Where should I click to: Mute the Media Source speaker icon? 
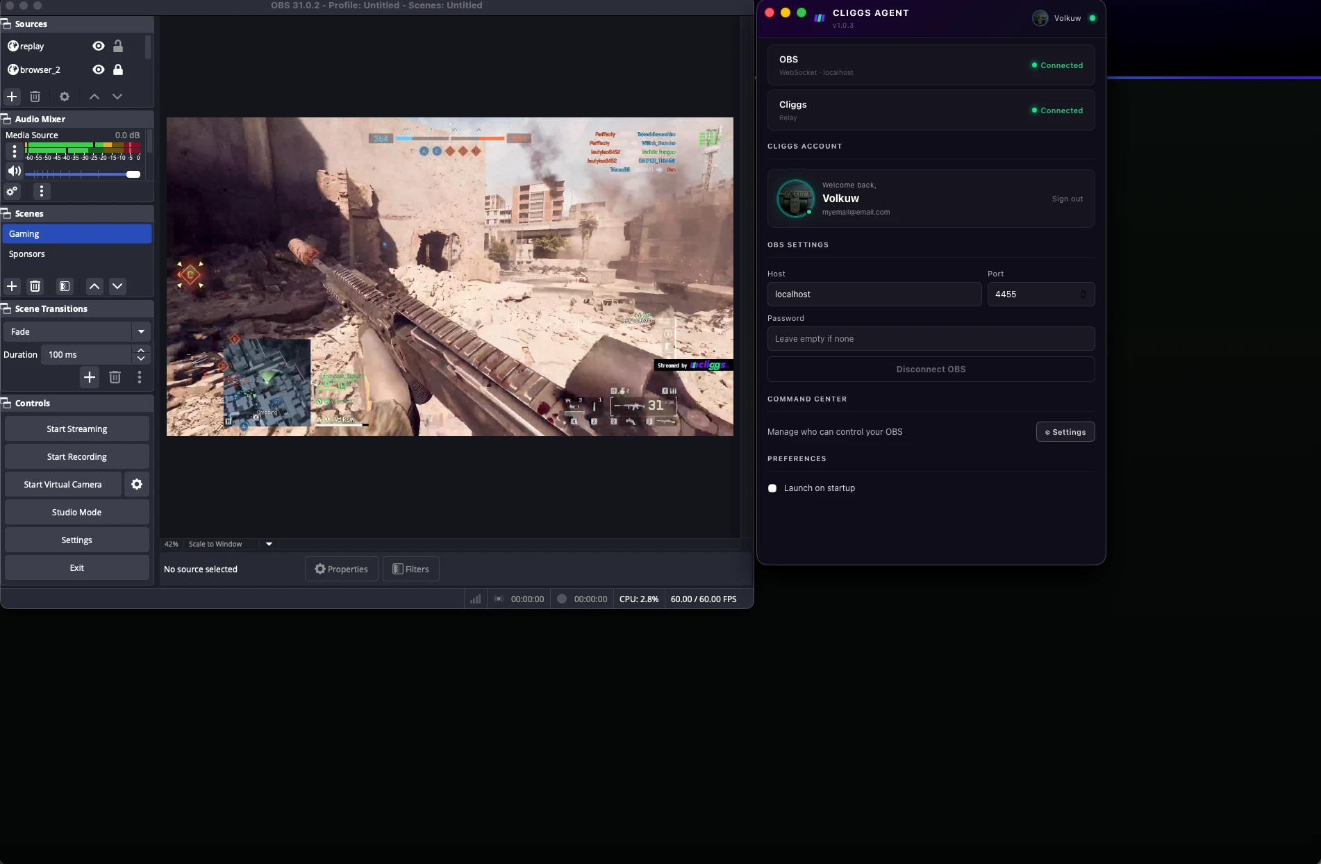point(14,171)
